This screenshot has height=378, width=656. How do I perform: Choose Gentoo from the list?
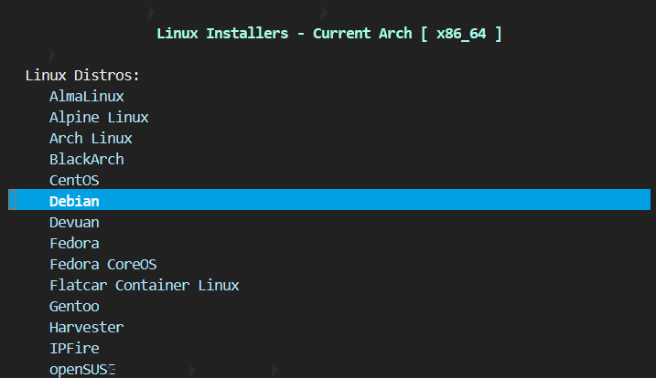(74, 306)
